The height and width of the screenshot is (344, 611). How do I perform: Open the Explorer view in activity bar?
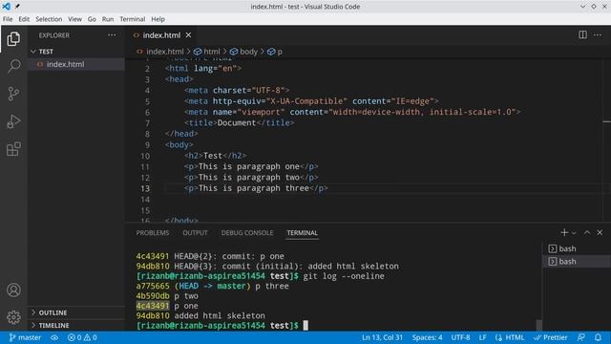tap(13, 38)
